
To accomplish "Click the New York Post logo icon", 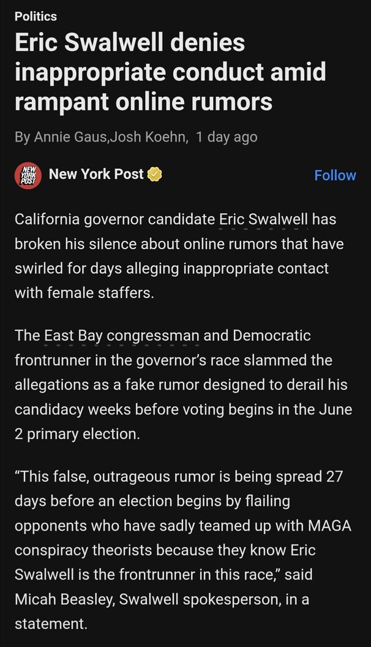I will tap(28, 175).
